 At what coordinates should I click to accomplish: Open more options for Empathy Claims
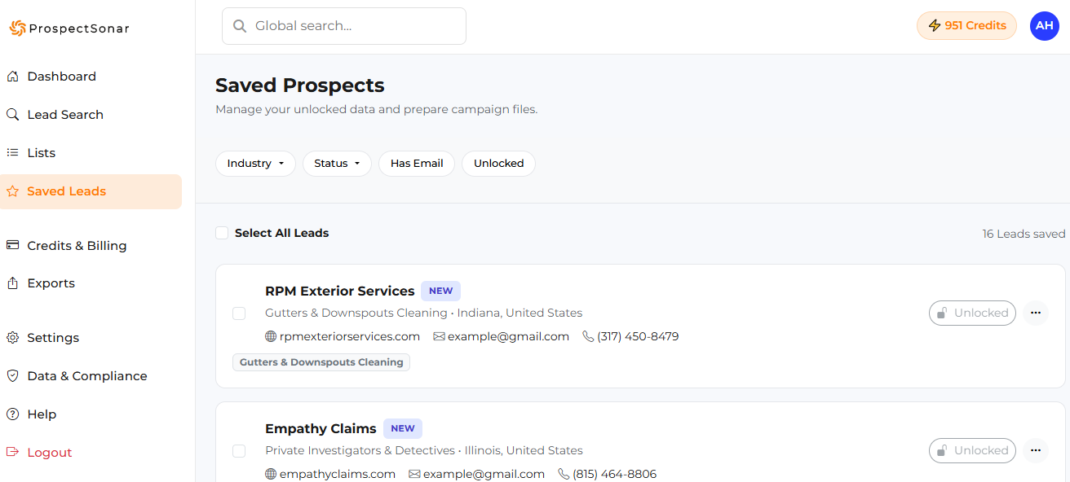coord(1035,450)
